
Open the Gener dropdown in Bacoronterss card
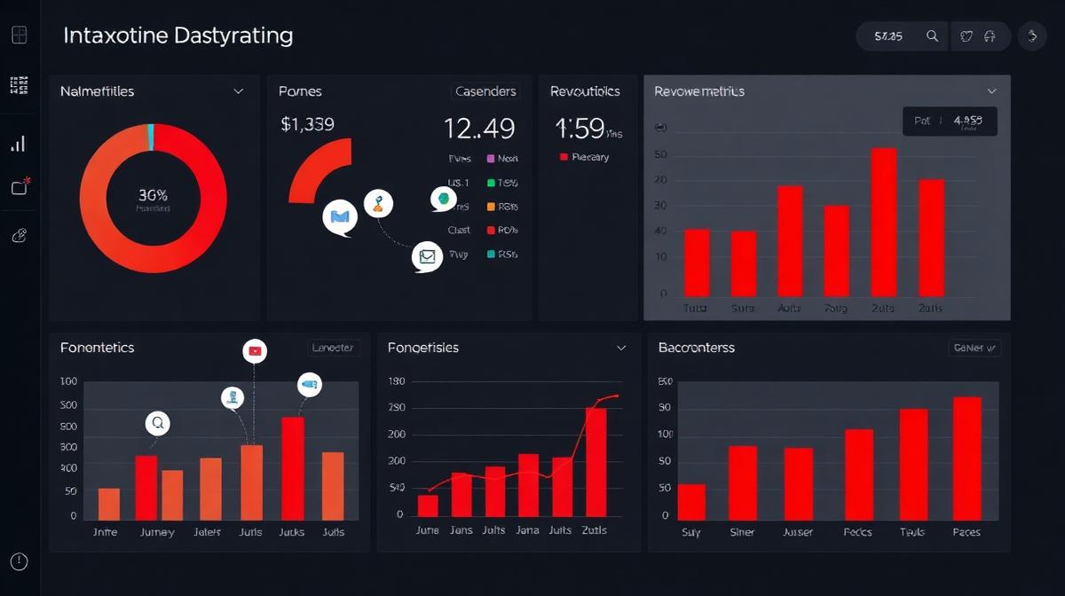[974, 349]
